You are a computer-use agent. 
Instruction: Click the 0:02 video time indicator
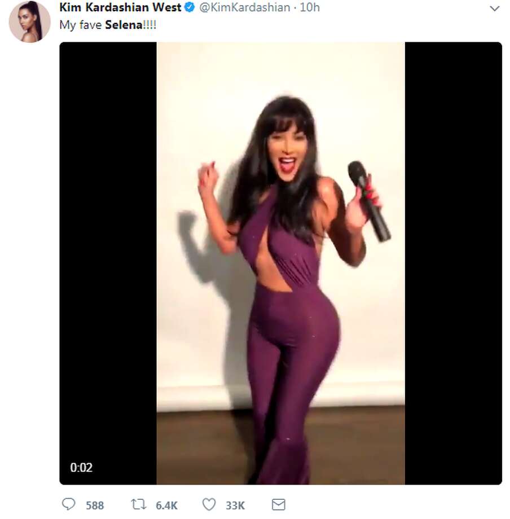pyautogui.click(x=81, y=467)
